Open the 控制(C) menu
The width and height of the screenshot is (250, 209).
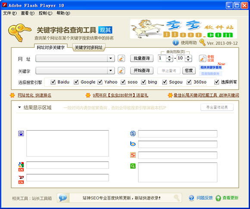[45, 13]
